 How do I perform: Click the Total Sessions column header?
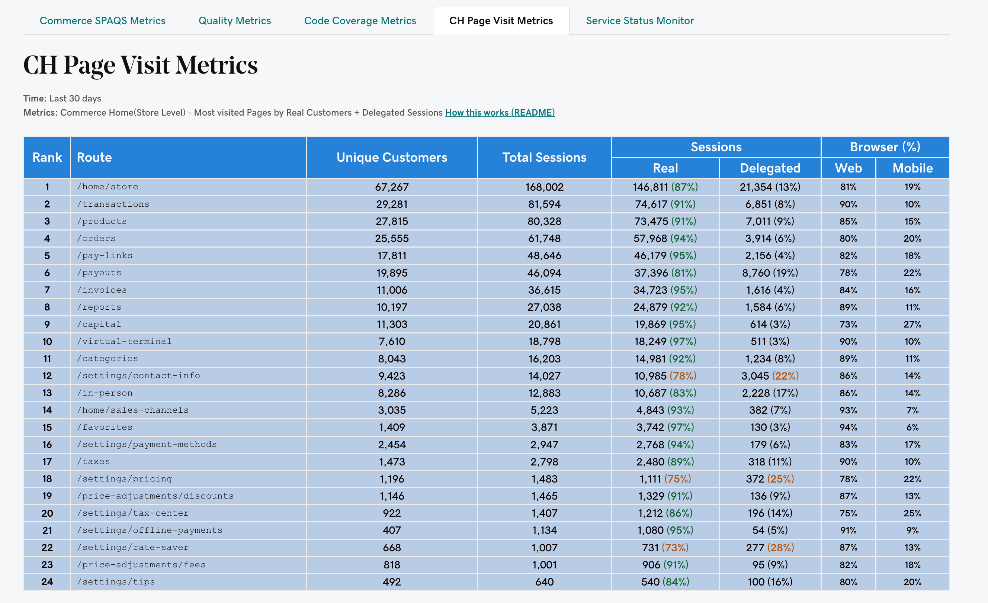click(x=544, y=158)
